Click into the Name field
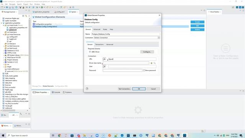Image resolution: width=245 pixels, height=138 pixels. (126, 34)
